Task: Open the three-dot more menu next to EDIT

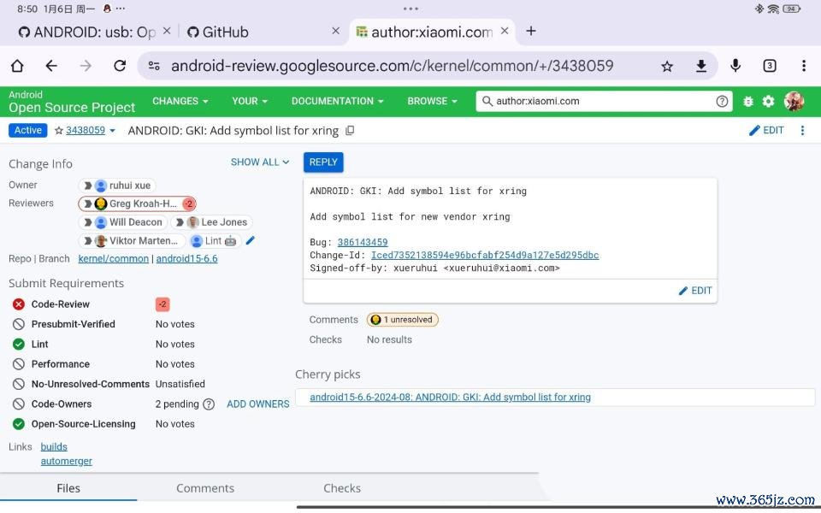Action: pyautogui.click(x=802, y=131)
